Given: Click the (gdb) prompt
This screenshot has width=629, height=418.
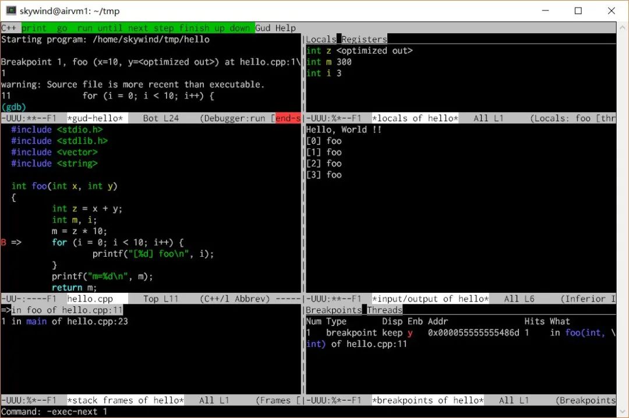Looking at the screenshot, I should click(x=13, y=107).
